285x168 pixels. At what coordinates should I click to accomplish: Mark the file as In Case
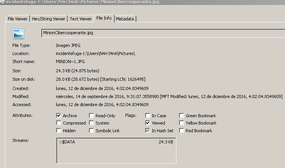tap(148, 116)
